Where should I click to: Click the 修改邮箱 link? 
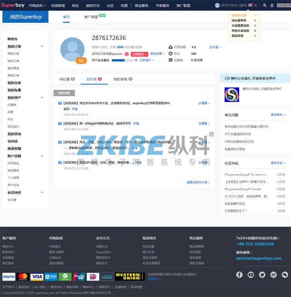click(x=157, y=54)
